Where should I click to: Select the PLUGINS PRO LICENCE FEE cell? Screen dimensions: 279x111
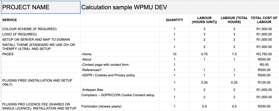(x=41, y=106)
